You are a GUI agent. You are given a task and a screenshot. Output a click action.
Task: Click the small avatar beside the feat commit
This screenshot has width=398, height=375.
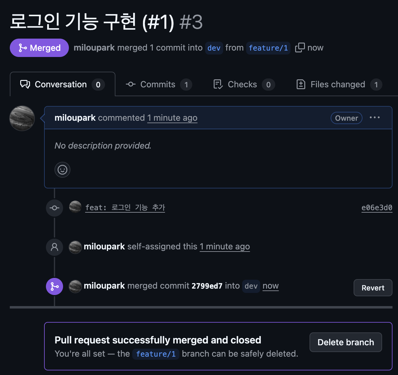pos(75,207)
